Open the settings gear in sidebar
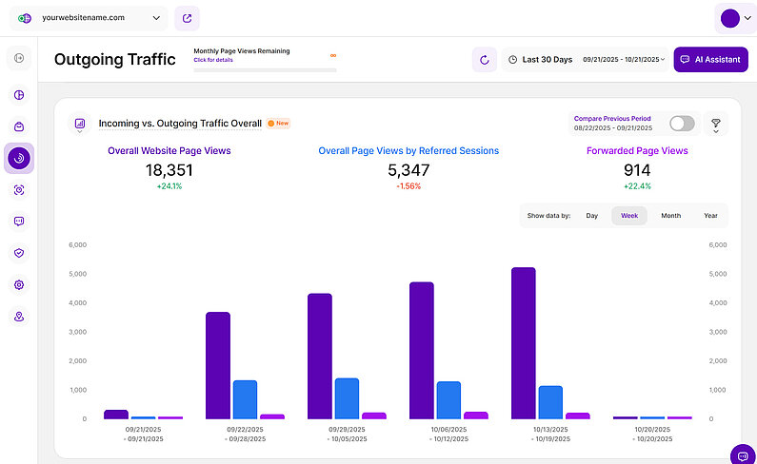This screenshot has height=464, width=757. tap(19, 284)
